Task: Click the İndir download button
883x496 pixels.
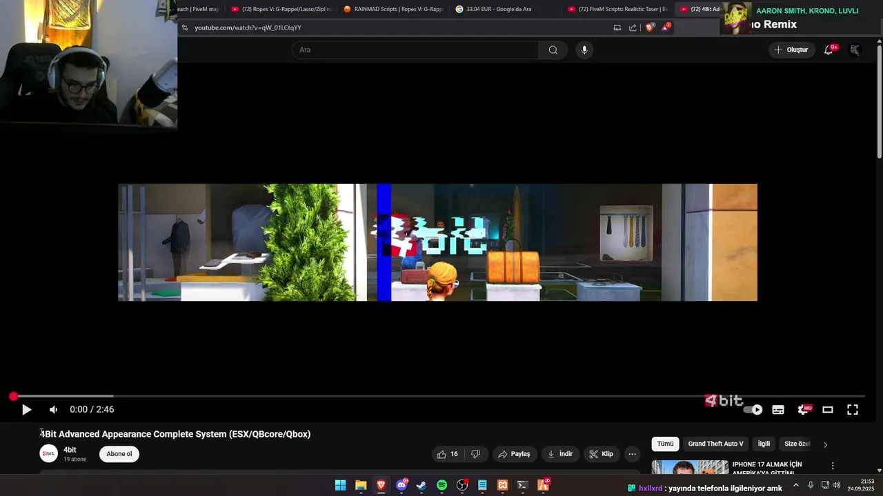Action: point(560,454)
